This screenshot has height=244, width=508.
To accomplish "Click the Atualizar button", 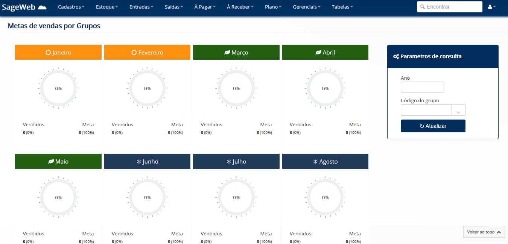I will coord(433,126).
